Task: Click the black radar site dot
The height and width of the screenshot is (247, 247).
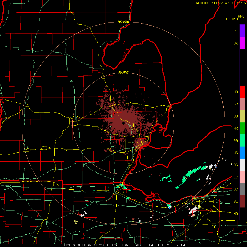Action: [x=123, y=123]
